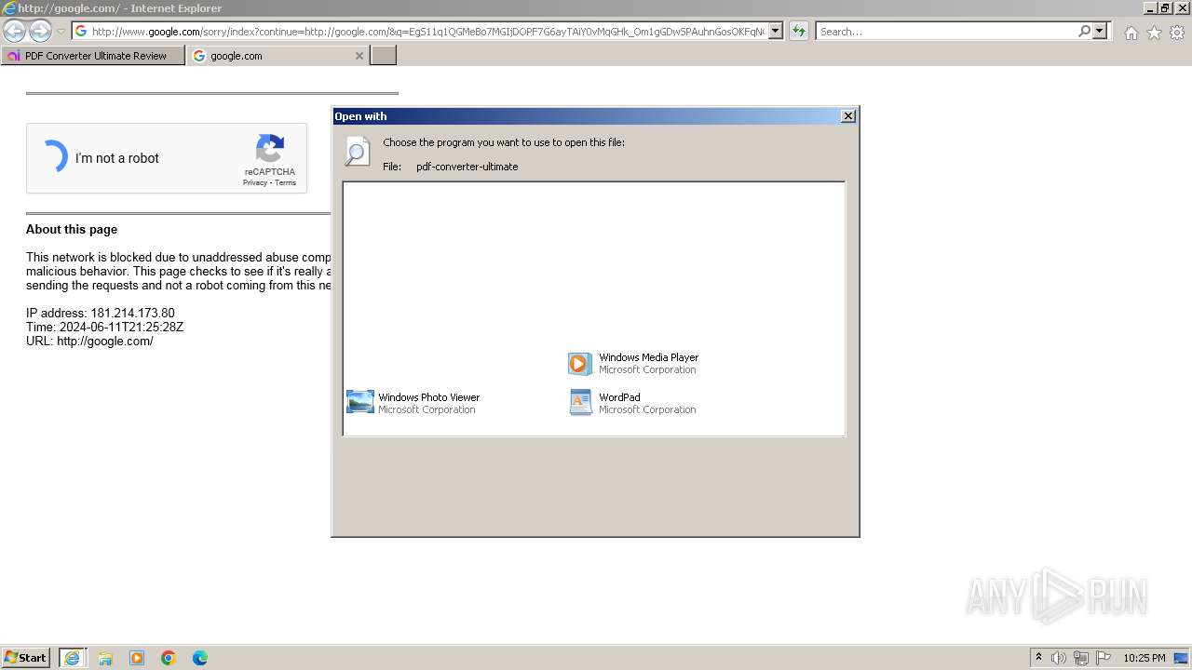Click the volume speaker tray icon
The width and height of the screenshot is (1192, 670).
coord(1059,658)
